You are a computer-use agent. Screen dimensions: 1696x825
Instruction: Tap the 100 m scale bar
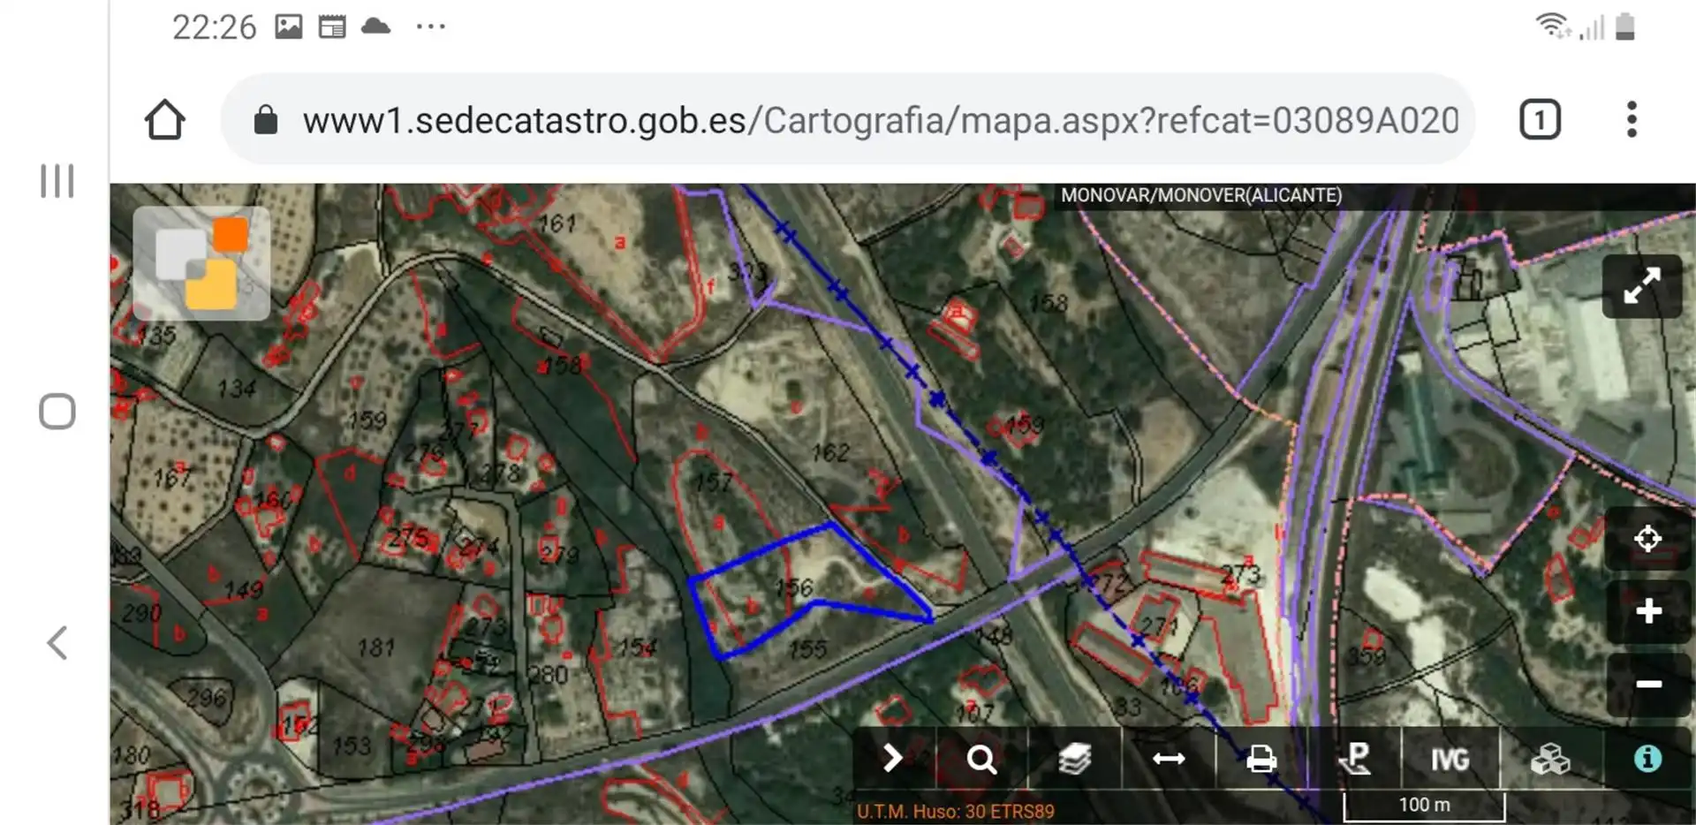(1424, 805)
